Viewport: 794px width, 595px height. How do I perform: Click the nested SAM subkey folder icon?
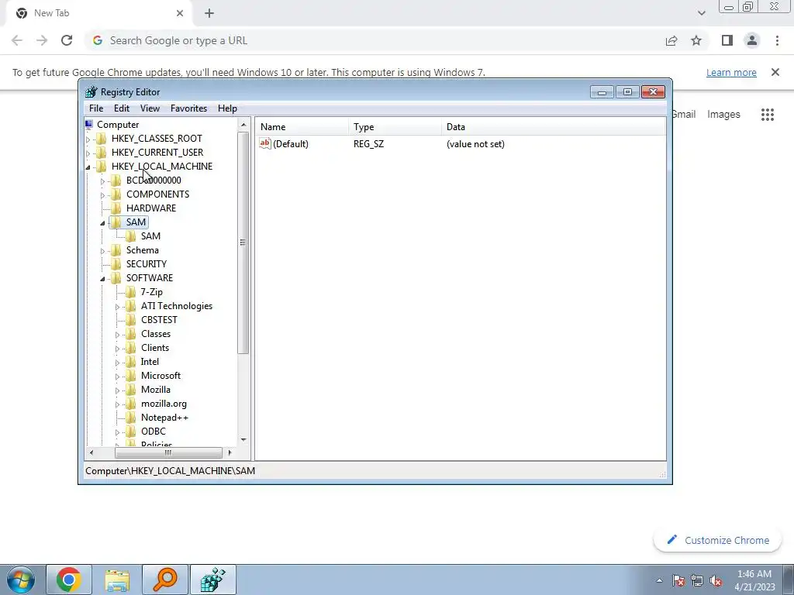(x=130, y=236)
